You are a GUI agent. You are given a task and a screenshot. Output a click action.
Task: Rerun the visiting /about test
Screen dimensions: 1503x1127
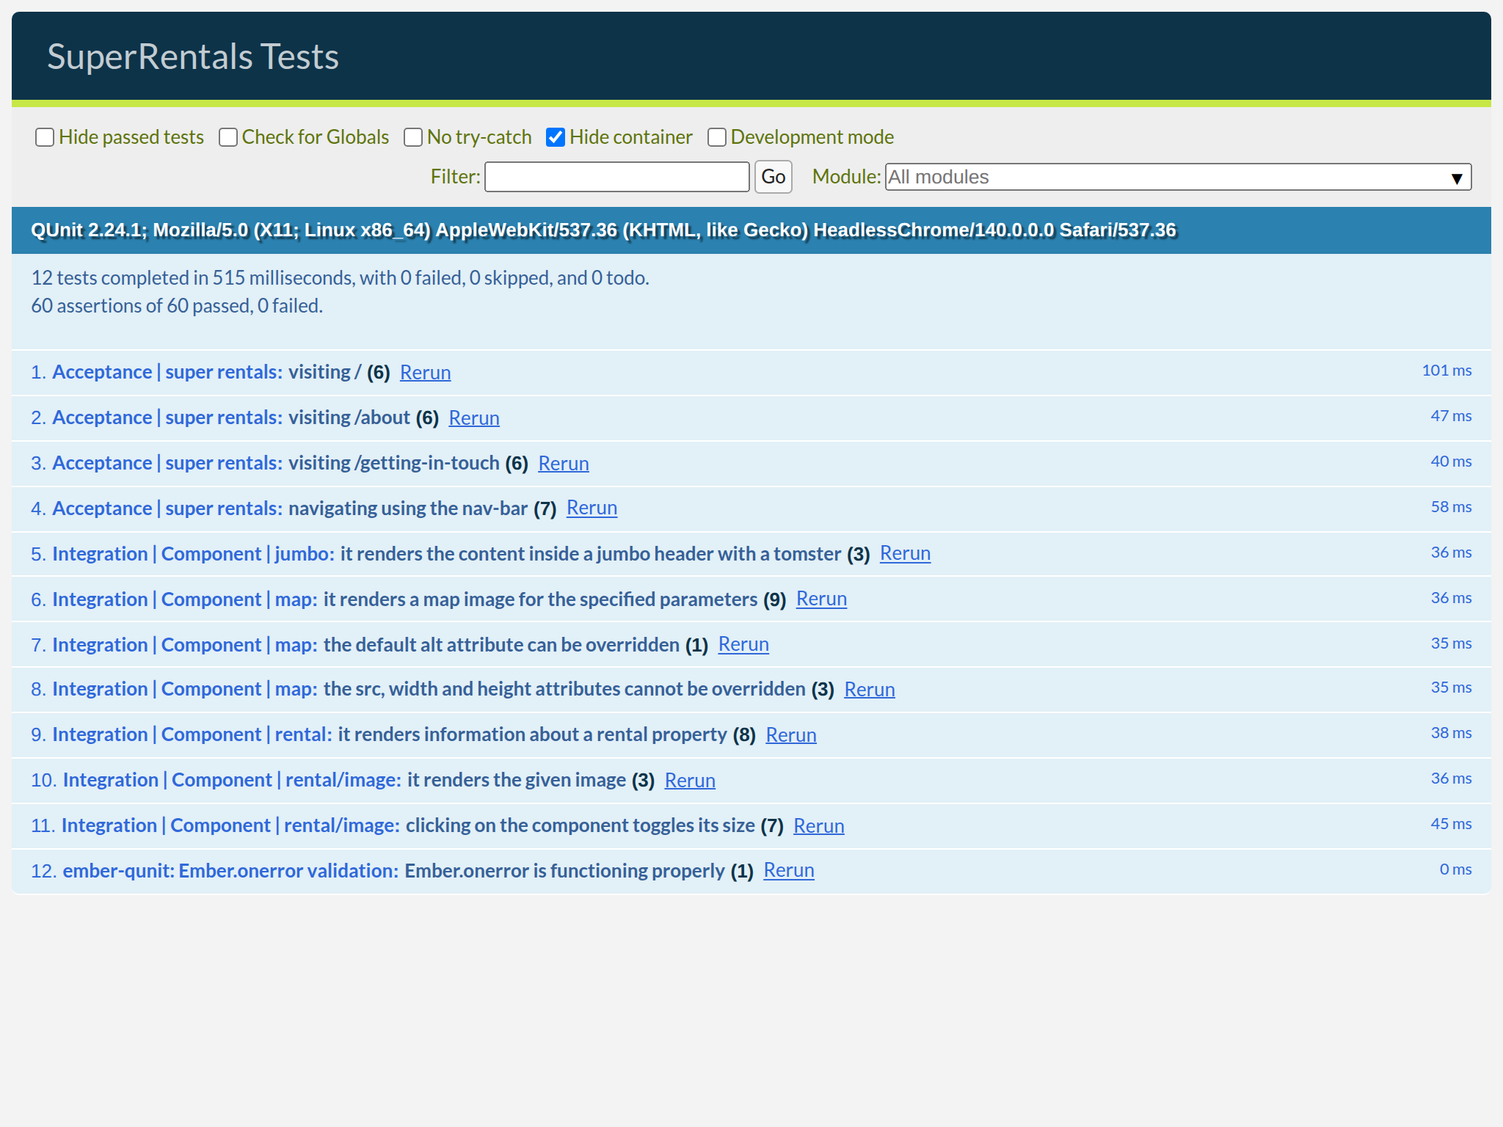[474, 417]
